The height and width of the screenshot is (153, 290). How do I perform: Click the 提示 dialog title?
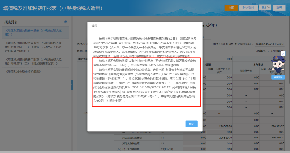click(94, 26)
